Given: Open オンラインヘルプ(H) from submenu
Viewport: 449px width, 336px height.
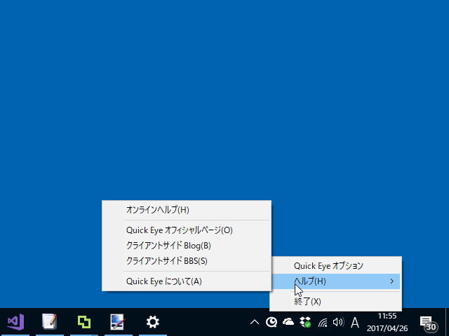Looking at the screenshot, I should pos(187,210).
